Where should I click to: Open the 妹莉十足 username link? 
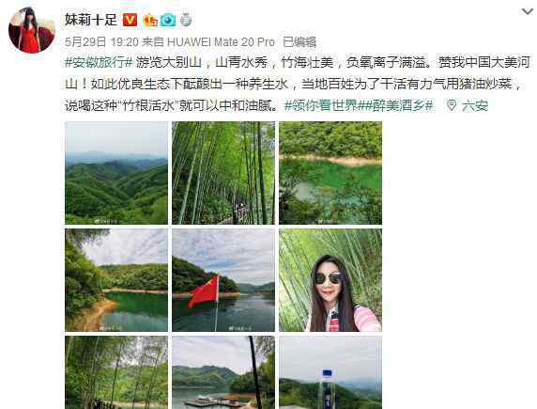pyautogui.click(x=91, y=20)
